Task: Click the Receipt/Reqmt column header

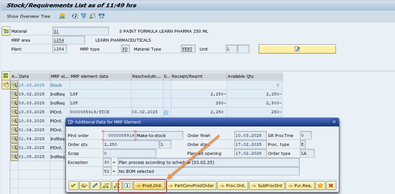Action: coord(199,76)
